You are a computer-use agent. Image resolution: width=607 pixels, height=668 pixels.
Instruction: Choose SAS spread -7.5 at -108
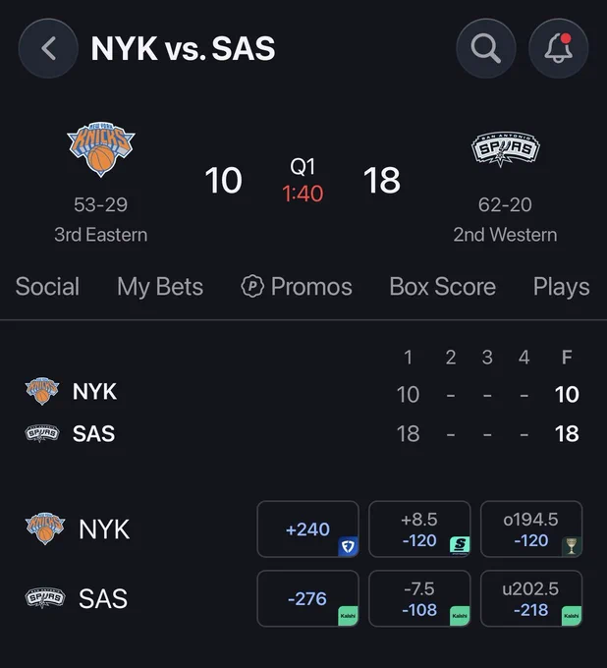[419, 598]
